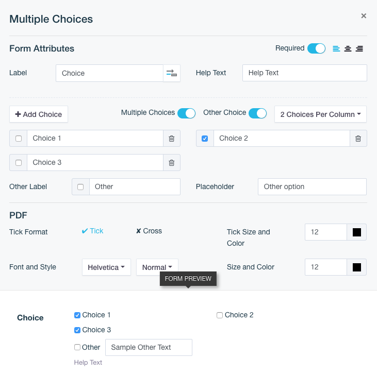Click the left align icon
Image resolution: width=377 pixels, height=392 pixels.
(336, 48)
